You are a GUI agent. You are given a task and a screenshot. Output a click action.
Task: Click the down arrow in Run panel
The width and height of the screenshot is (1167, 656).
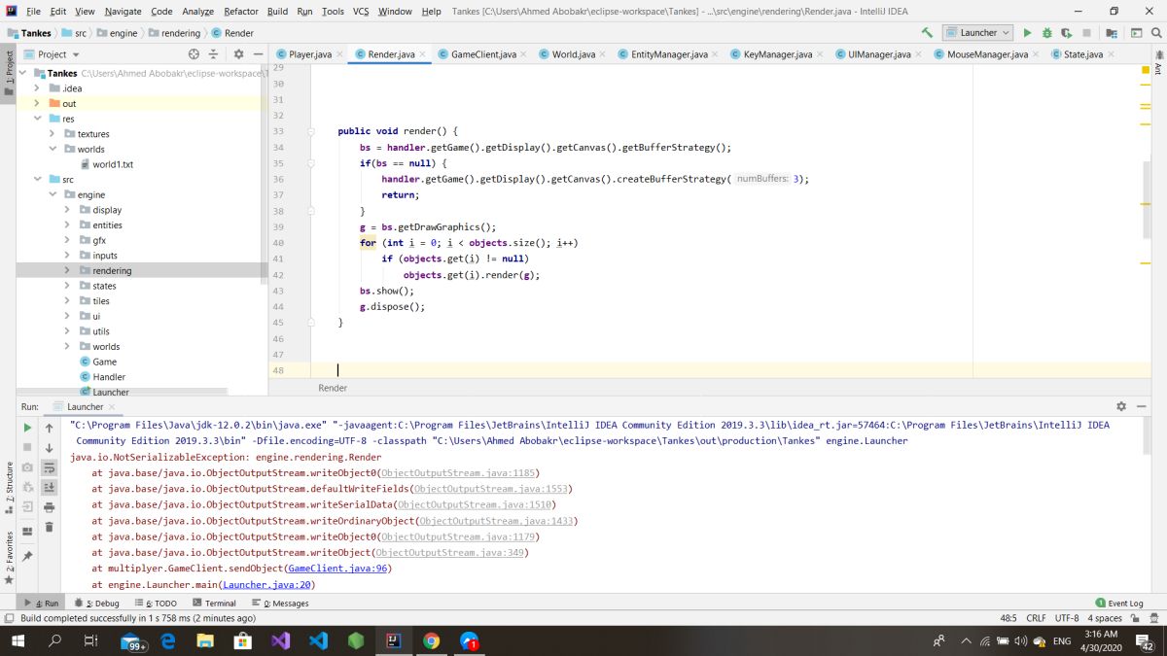pyautogui.click(x=49, y=448)
